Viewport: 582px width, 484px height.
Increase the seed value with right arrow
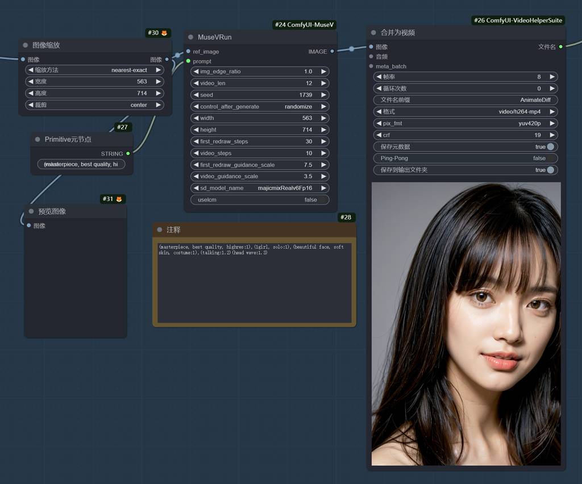[323, 95]
